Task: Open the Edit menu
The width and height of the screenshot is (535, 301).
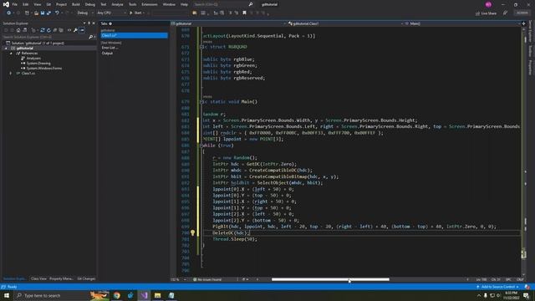Action: point(26,4)
